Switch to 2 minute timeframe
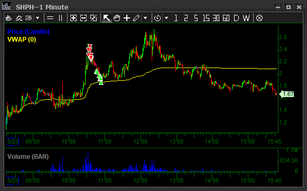This screenshot has width=307, height=191. click(x=186, y=18)
